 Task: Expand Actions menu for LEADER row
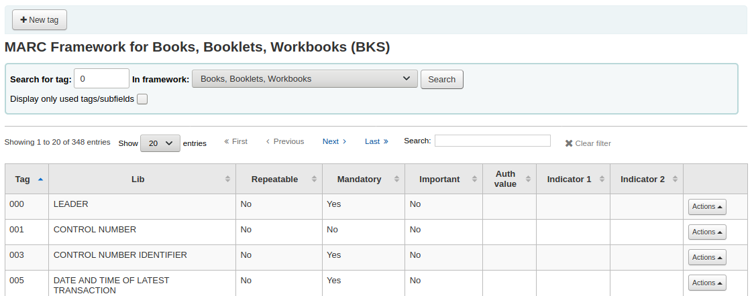[706, 207]
